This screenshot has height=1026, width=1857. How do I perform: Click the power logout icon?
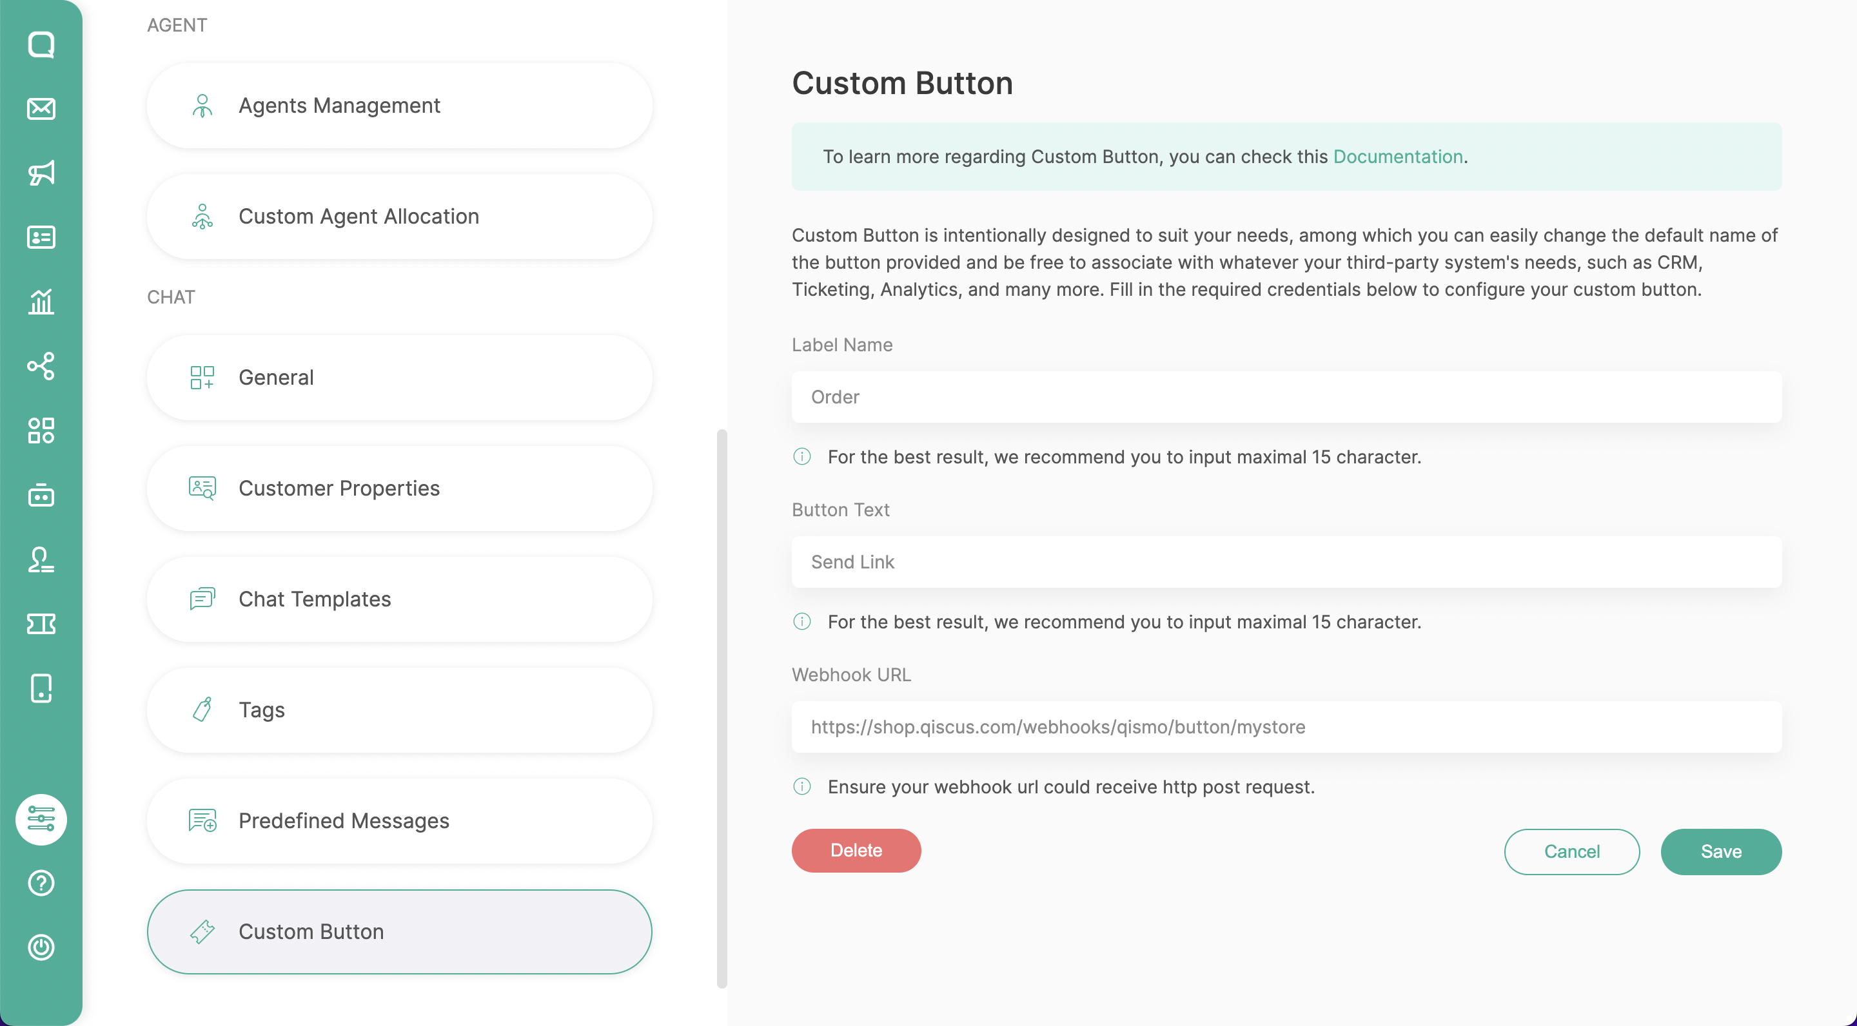point(41,947)
